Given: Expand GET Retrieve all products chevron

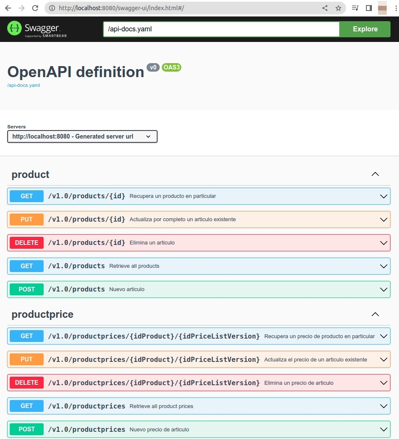Looking at the screenshot, I should 384,266.
